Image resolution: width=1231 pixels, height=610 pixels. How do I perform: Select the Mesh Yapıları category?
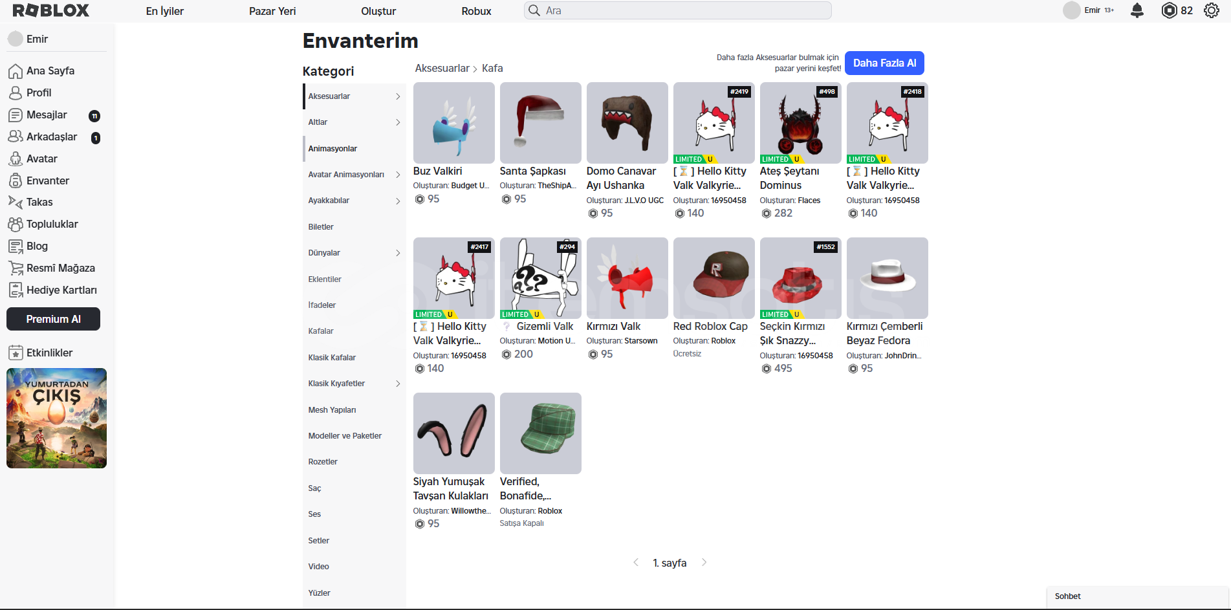pos(354,410)
